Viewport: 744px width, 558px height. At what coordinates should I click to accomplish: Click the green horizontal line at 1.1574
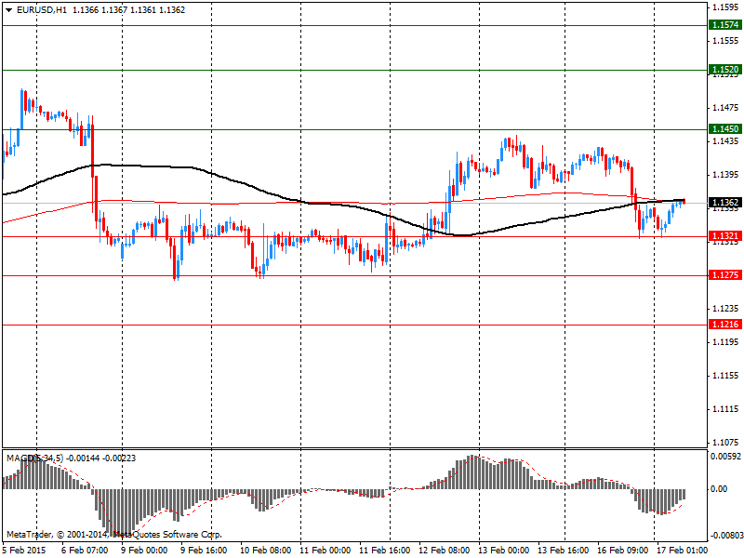coord(354,25)
